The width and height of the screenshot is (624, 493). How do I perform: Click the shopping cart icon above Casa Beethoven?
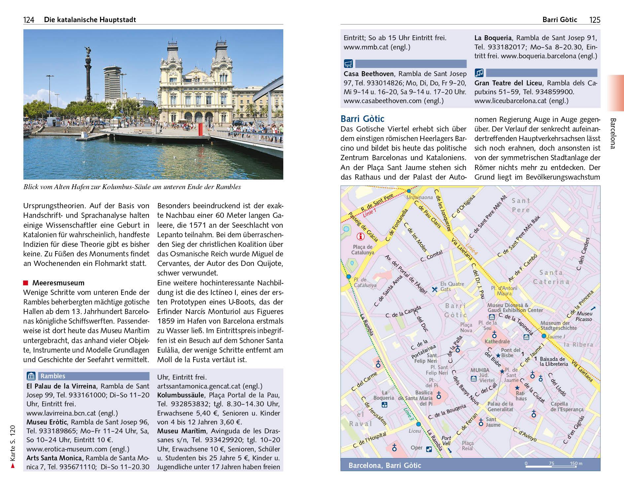tap(348, 64)
